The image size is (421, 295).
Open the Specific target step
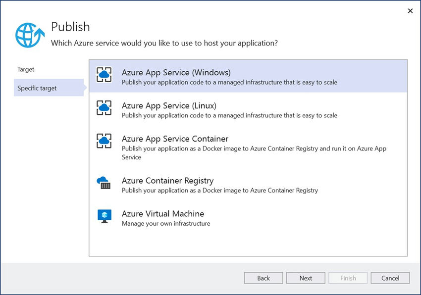36,88
